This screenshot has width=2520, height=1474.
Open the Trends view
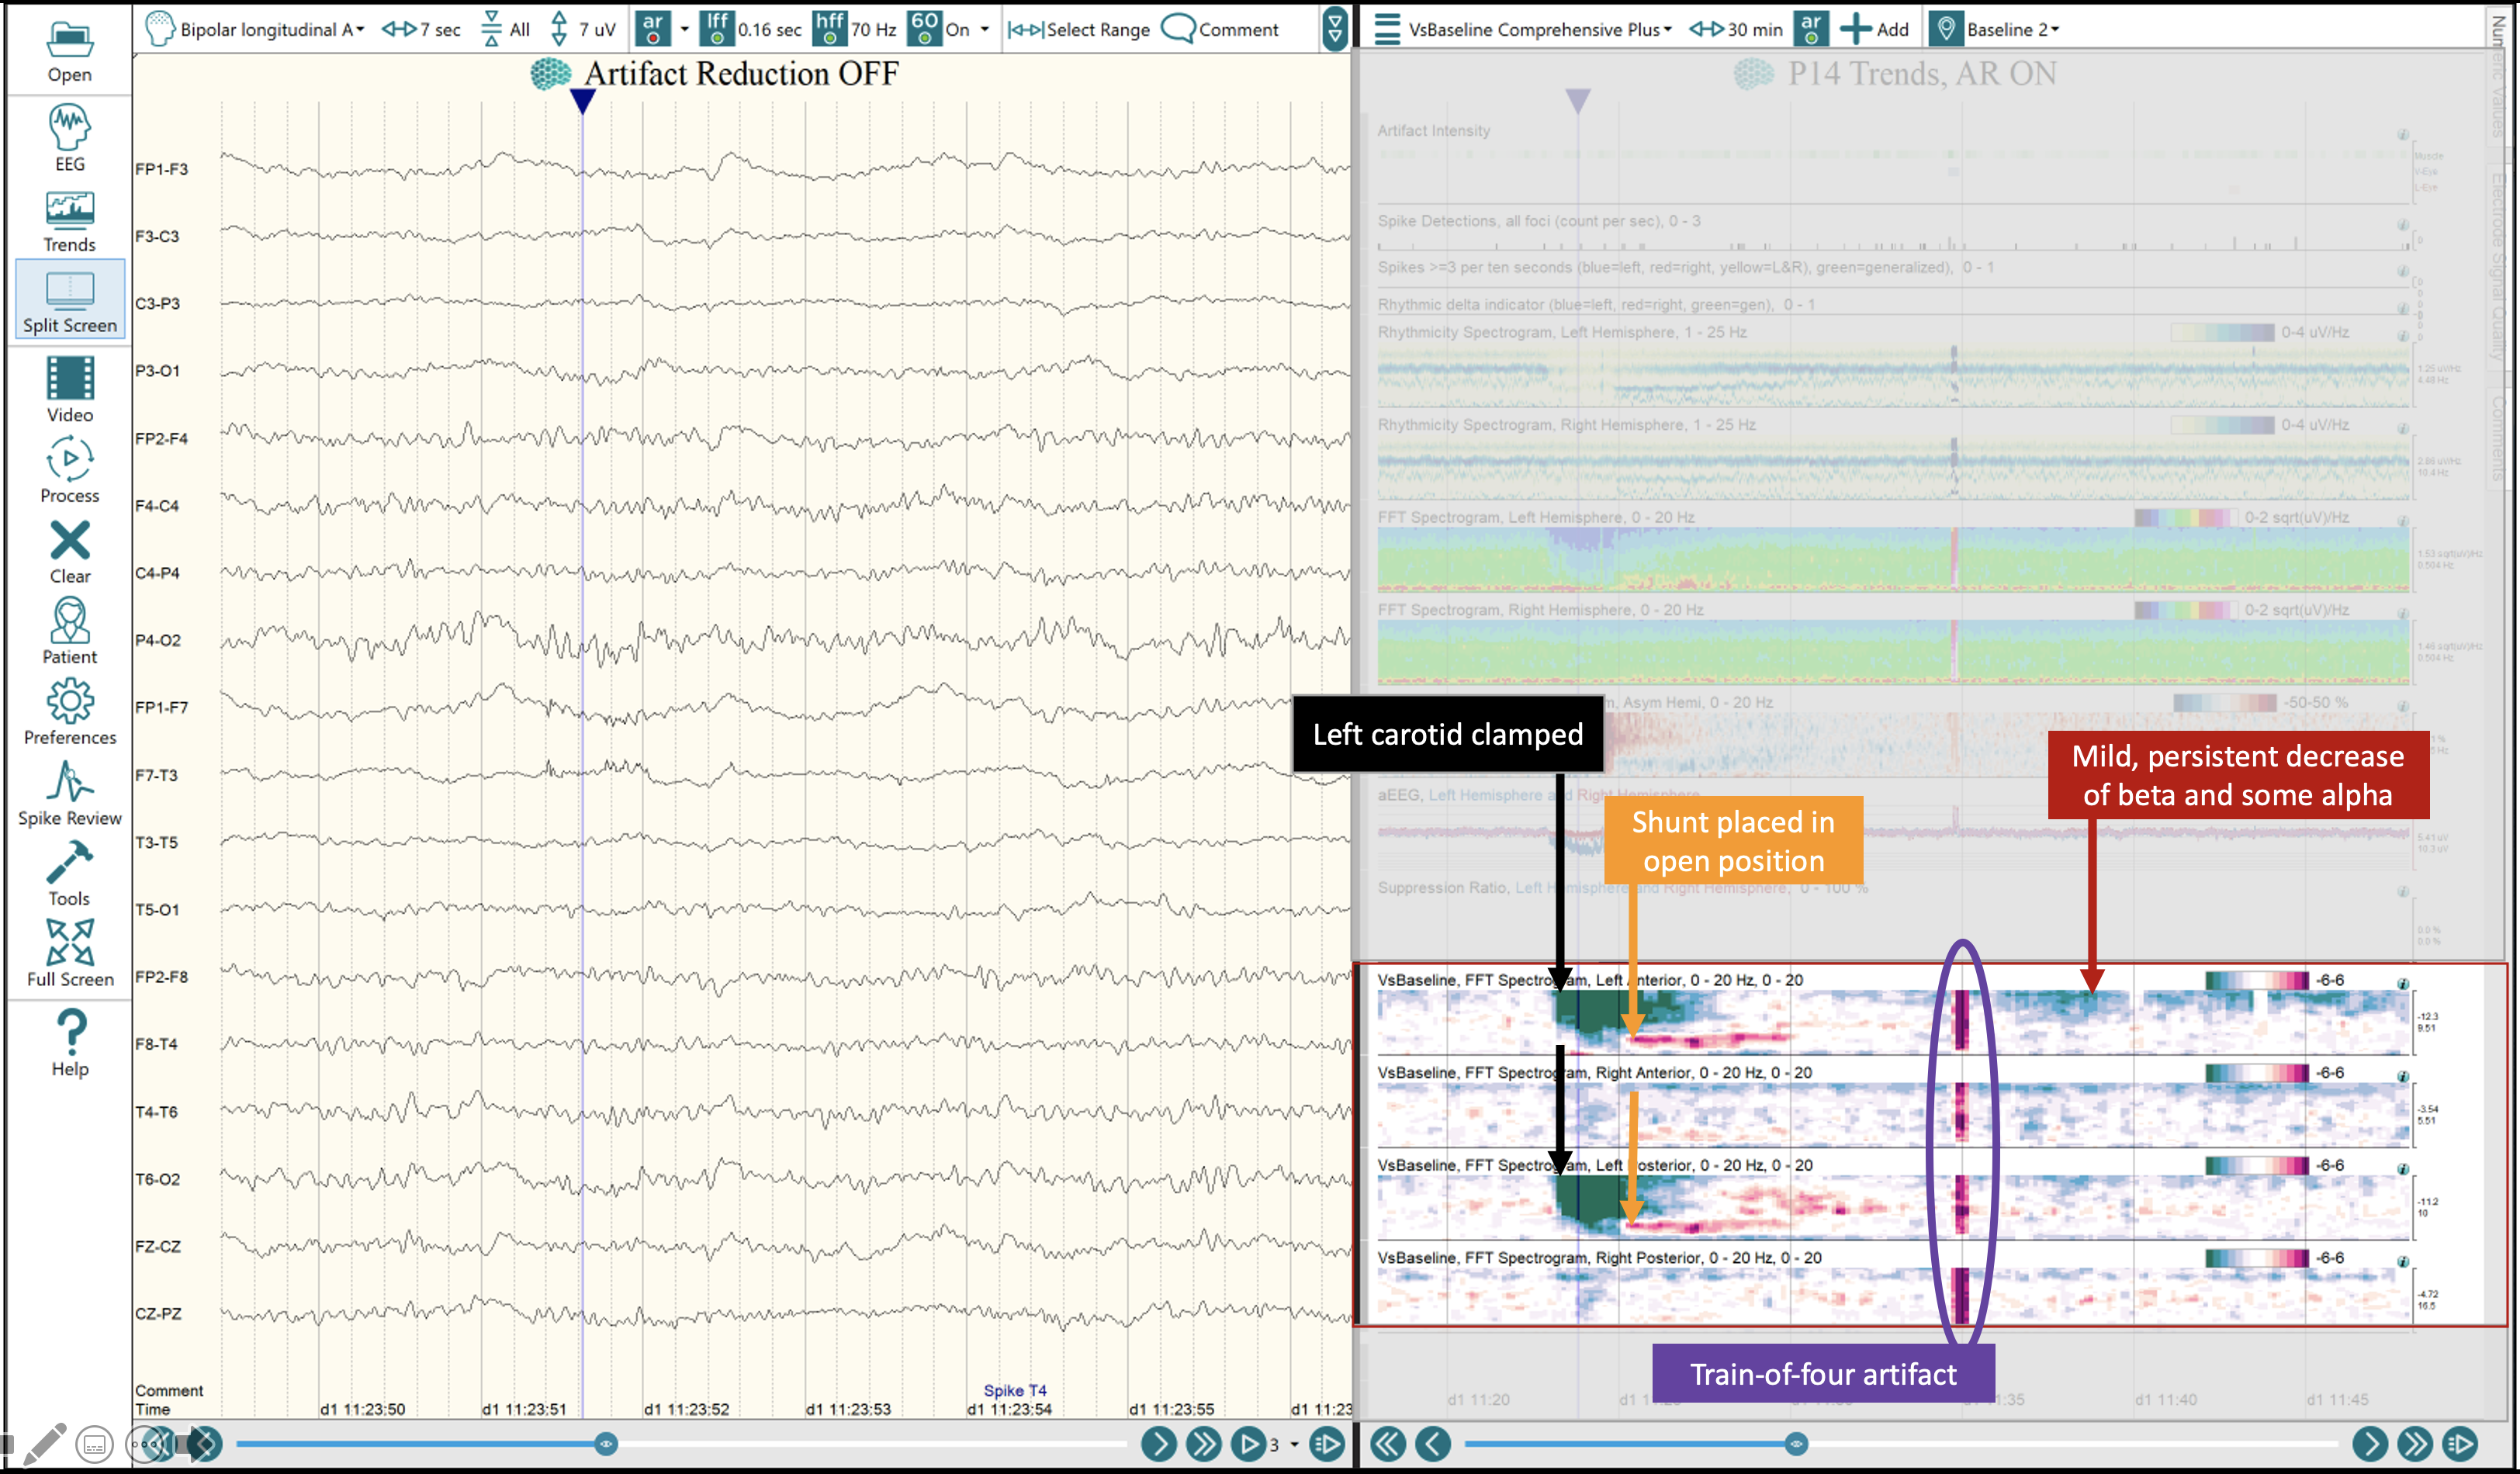[x=69, y=222]
